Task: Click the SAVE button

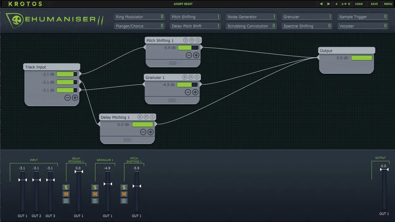Action: pyautogui.click(x=374, y=4)
